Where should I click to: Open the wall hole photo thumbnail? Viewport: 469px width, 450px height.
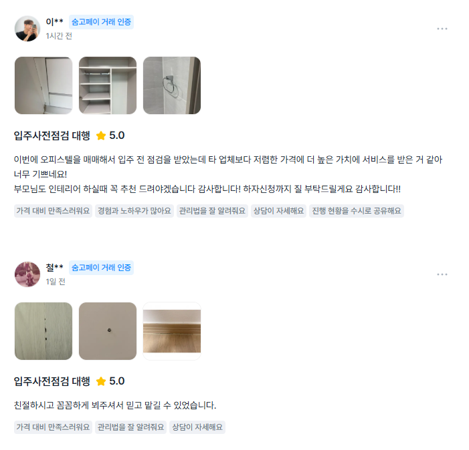pyautogui.click(x=108, y=331)
